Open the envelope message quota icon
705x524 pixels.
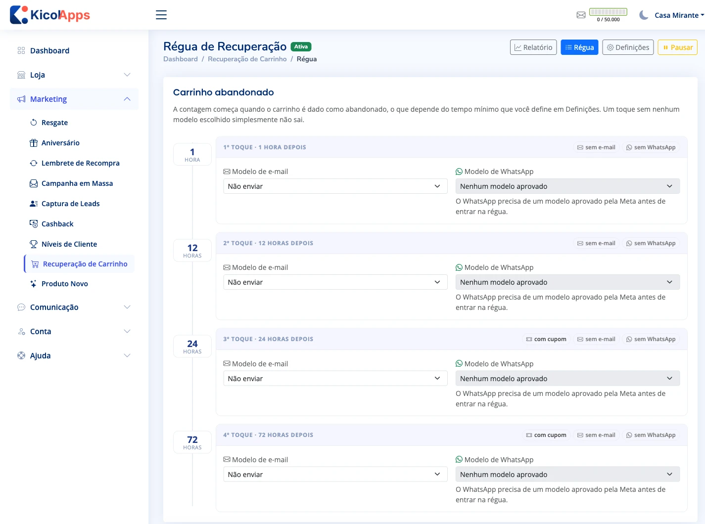click(581, 15)
